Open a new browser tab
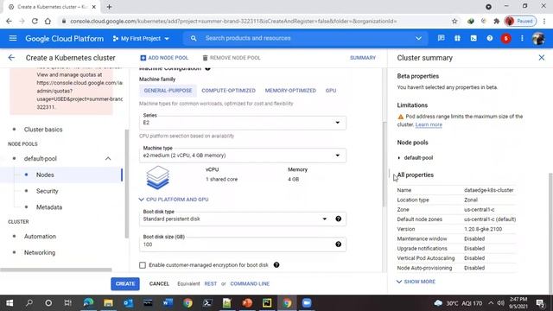Image resolution: width=553 pixels, height=311 pixels. [109, 7]
